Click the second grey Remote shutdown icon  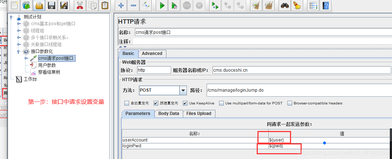tap(240, 5)
